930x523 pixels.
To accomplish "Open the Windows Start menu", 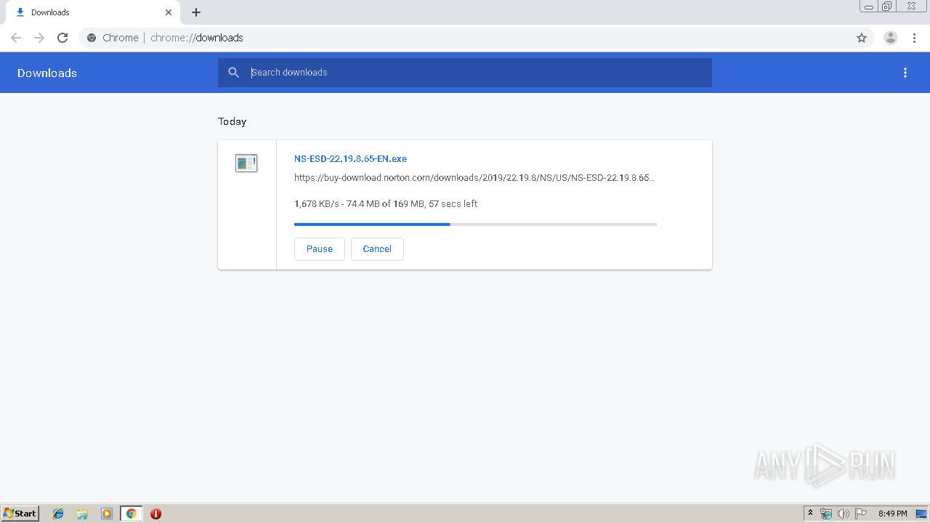I will tap(20, 513).
